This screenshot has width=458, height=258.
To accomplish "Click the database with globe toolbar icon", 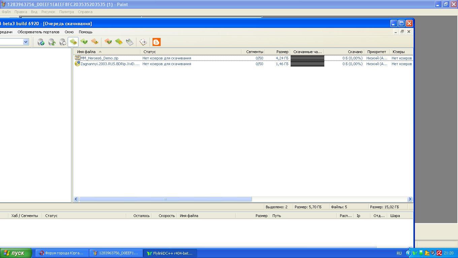I will [x=41, y=42].
